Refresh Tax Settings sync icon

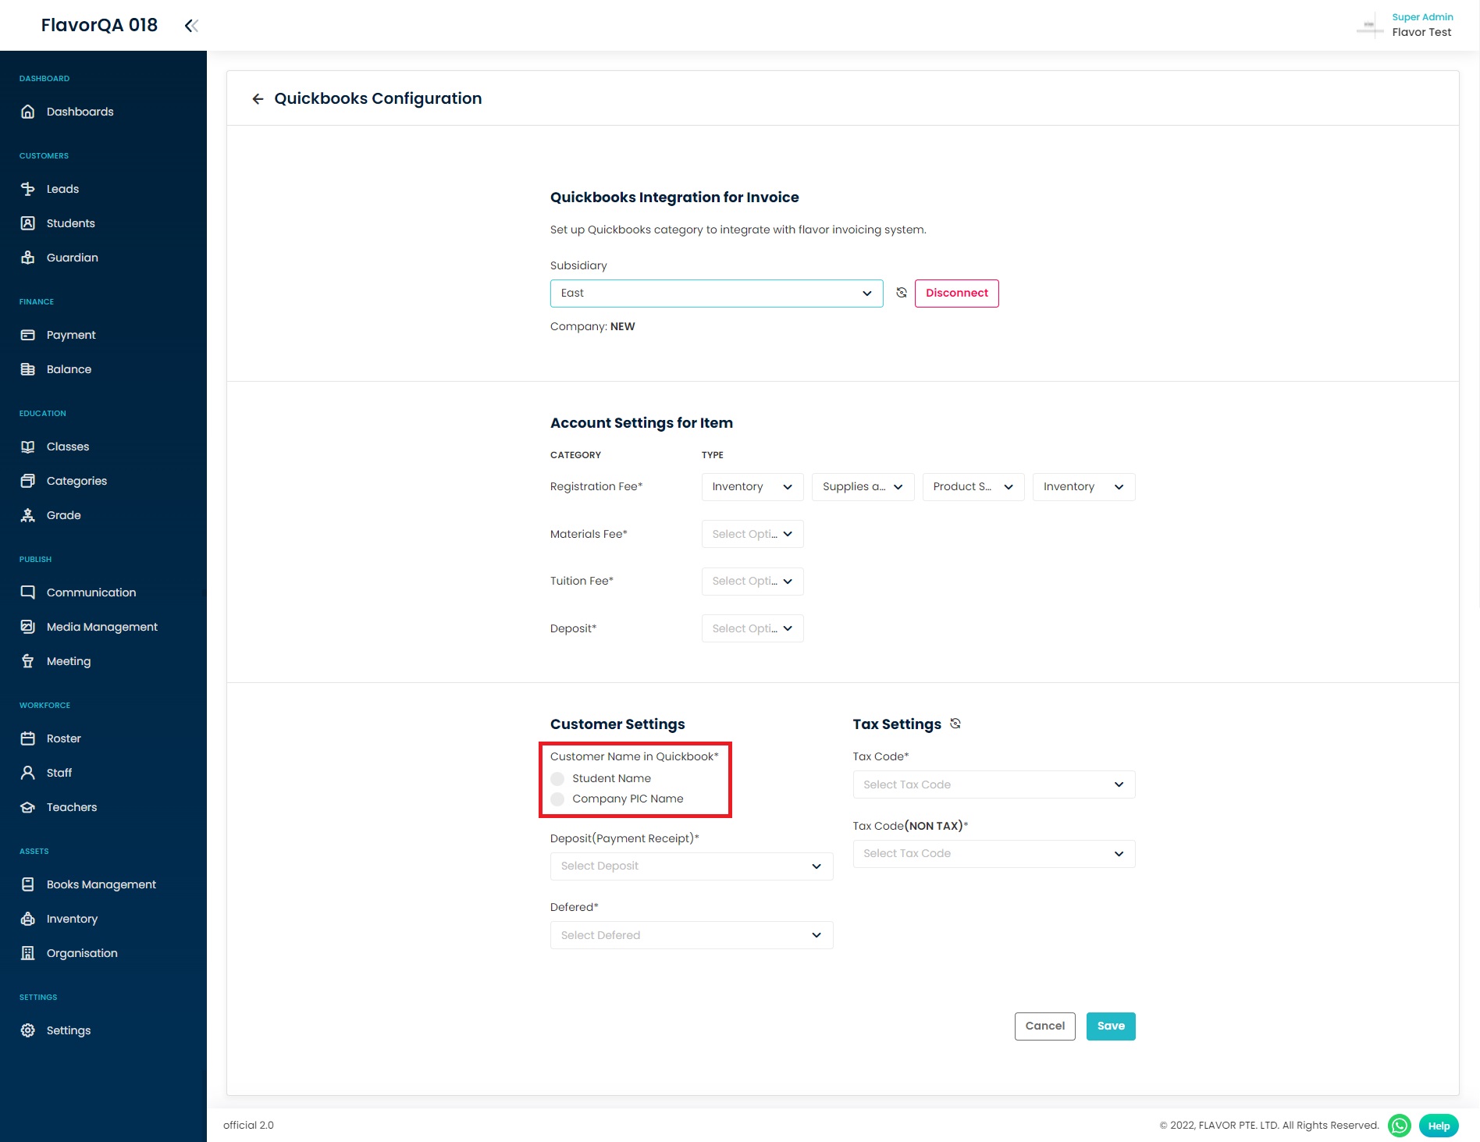tap(955, 724)
